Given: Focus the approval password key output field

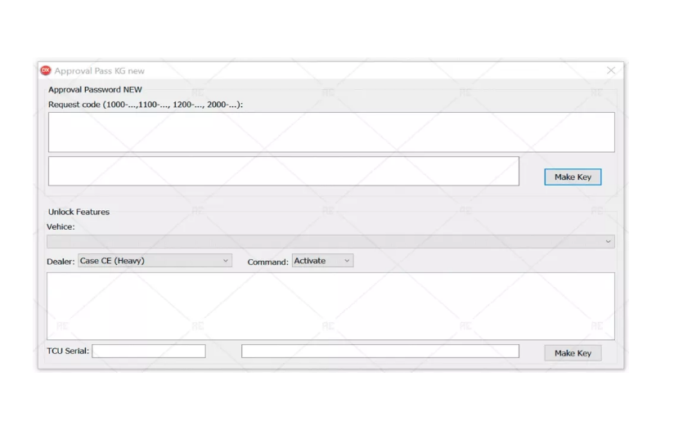Looking at the screenshot, I should (x=283, y=171).
